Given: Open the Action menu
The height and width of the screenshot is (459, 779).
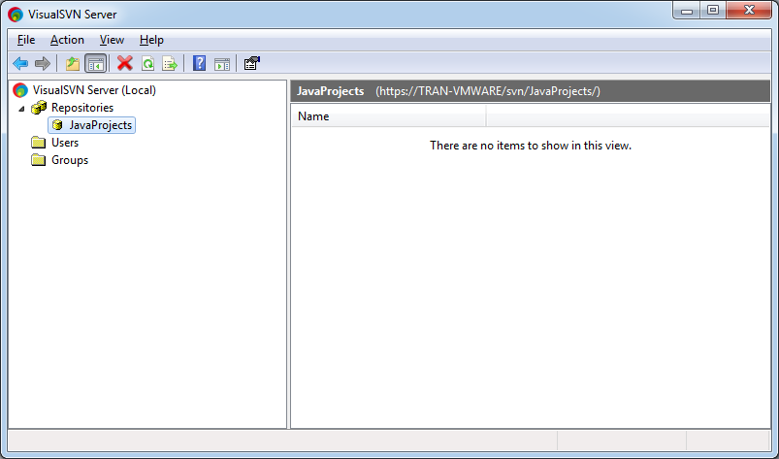Looking at the screenshot, I should pyautogui.click(x=67, y=40).
